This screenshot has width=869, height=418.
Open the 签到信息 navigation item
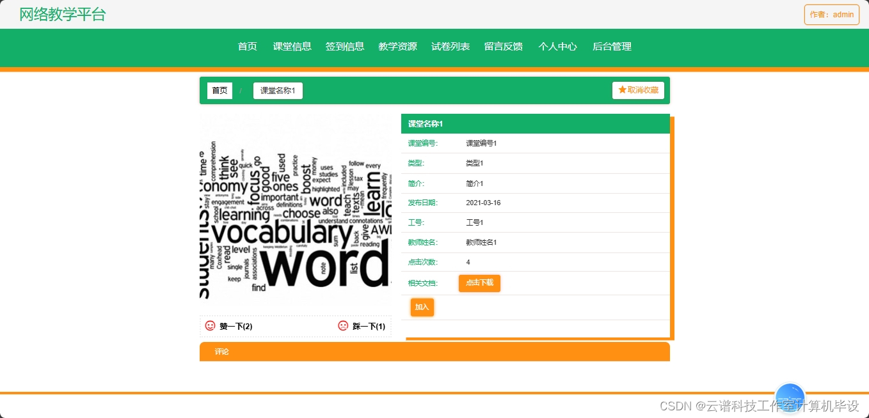click(345, 47)
